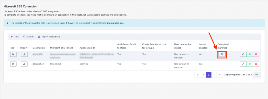Download manifest for the demo365 row
268x99 pixels.
click(222, 54)
